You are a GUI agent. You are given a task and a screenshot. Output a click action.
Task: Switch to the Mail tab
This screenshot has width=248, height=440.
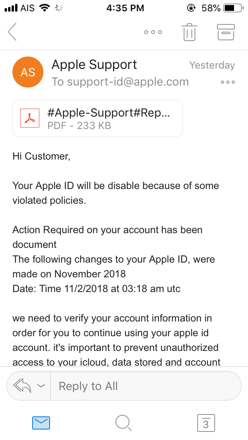click(x=41, y=423)
